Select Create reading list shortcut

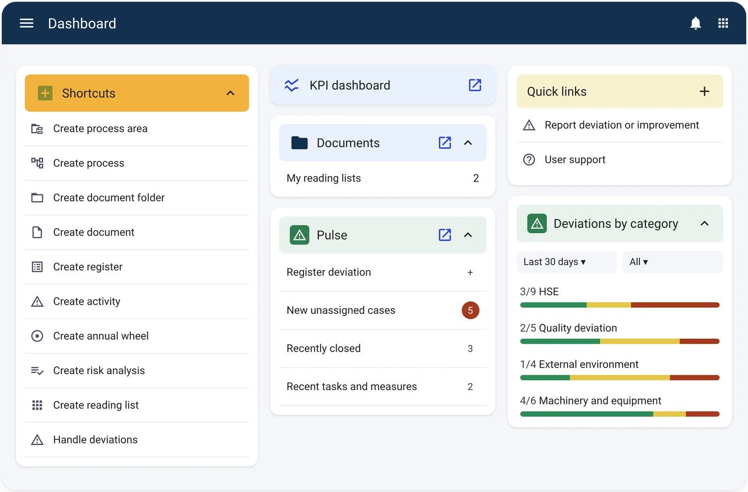[x=137, y=405]
